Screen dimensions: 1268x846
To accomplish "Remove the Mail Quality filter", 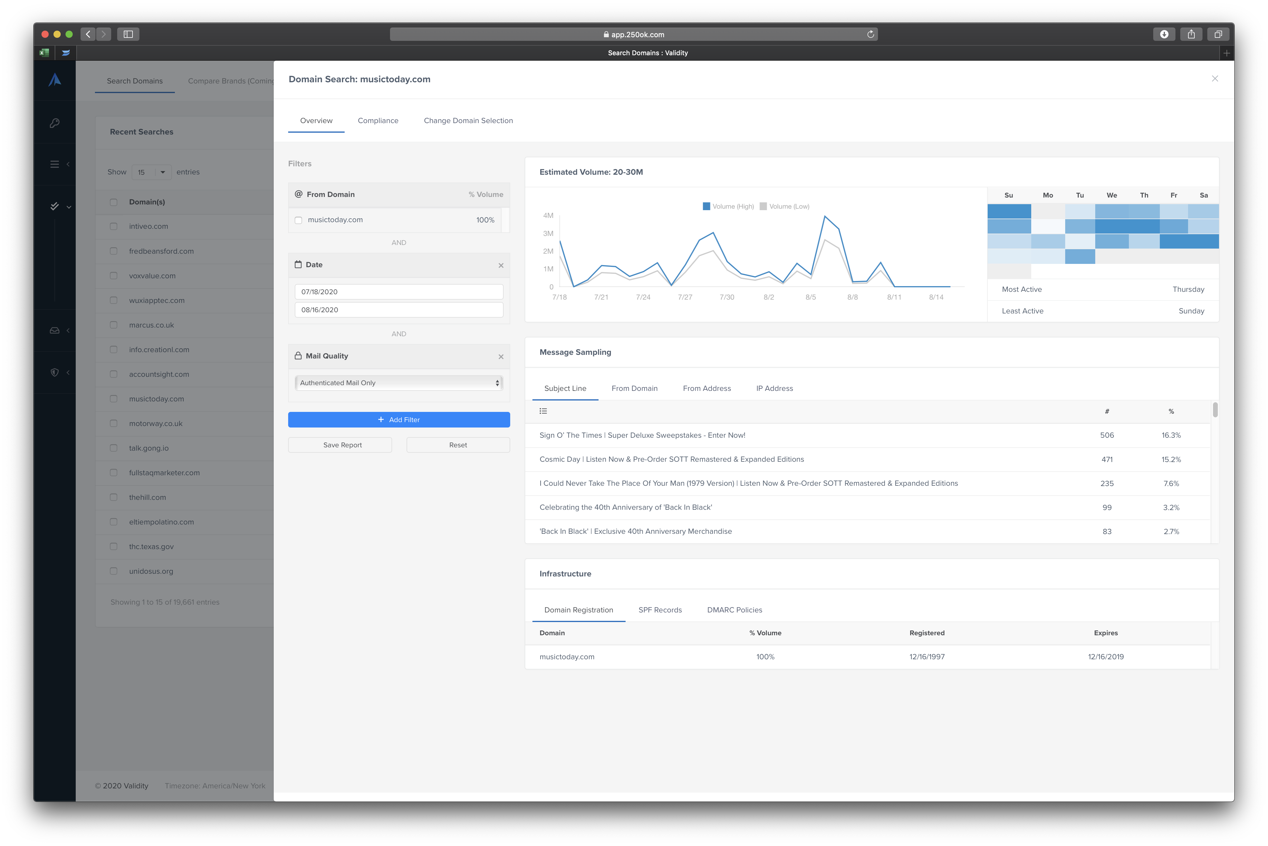I will click(x=501, y=357).
